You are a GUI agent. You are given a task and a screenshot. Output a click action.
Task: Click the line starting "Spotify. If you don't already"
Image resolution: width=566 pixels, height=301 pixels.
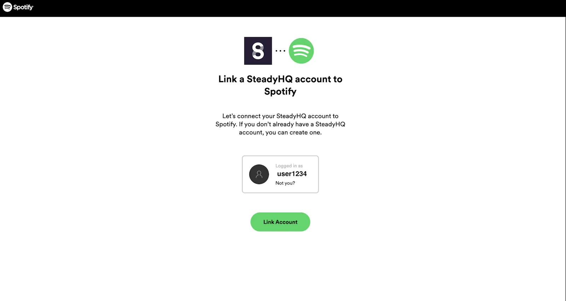280,124
